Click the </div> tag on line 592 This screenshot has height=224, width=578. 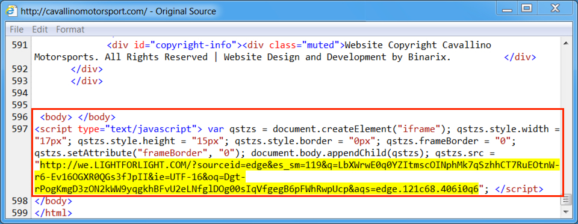[87, 69]
